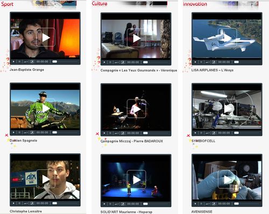
Task: Stop the Christophe Lemaitre video using stop icon
Action: [19, 203]
